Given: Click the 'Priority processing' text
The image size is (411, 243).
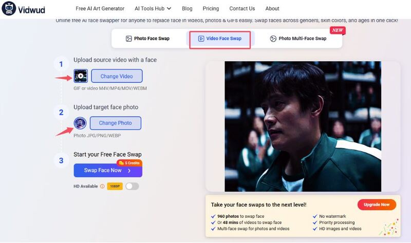Looking at the screenshot, I should tap(337, 222).
